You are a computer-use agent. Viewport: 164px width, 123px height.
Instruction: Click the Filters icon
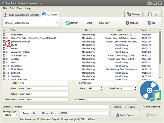[148, 115]
